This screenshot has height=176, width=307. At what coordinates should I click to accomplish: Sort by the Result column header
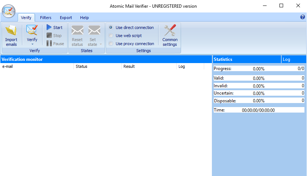click(149, 66)
